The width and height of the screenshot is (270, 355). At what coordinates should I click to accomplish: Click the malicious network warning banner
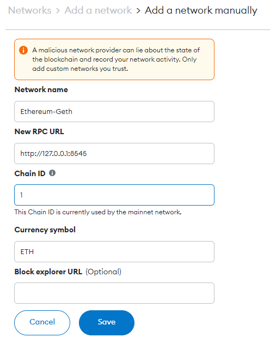coord(114,59)
